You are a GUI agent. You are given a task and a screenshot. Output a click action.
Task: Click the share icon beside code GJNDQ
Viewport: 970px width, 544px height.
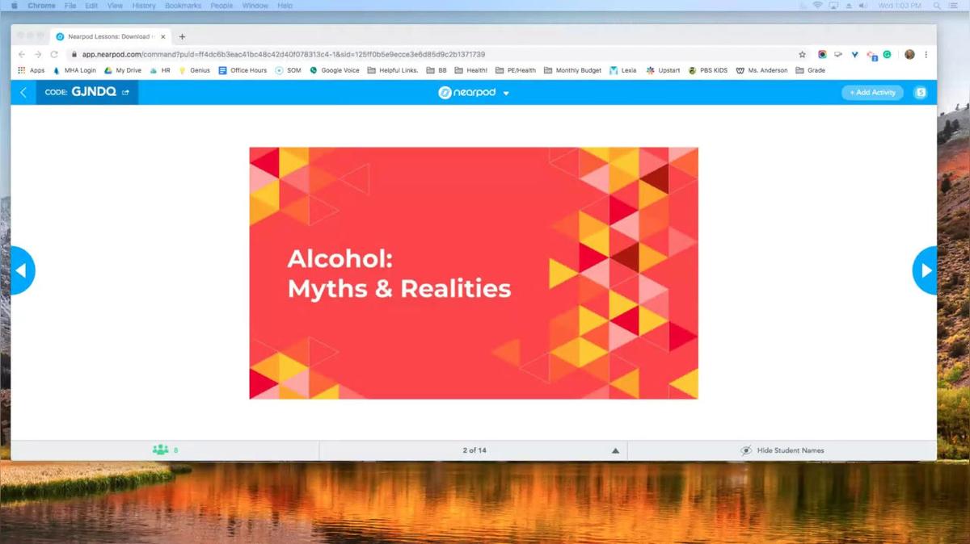[125, 93]
